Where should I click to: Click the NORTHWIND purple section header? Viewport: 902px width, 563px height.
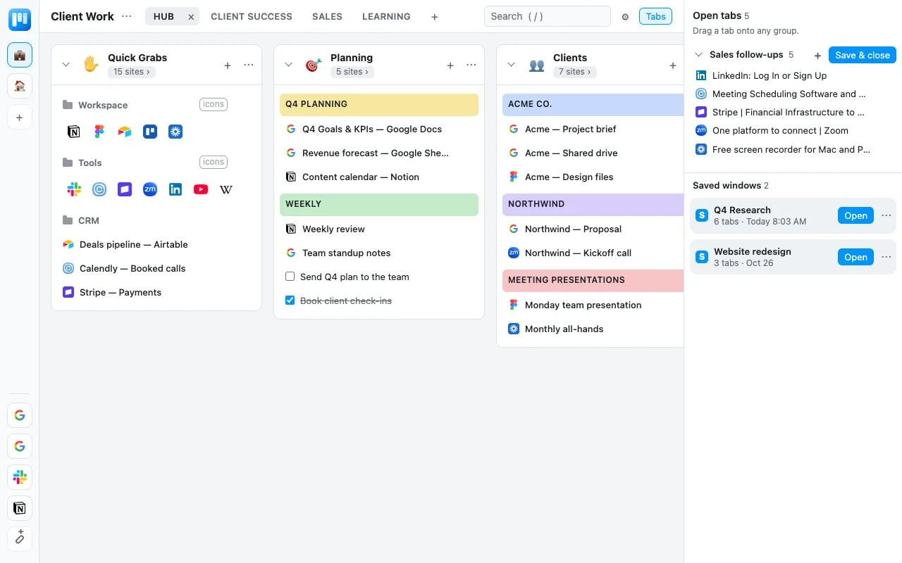[593, 204]
